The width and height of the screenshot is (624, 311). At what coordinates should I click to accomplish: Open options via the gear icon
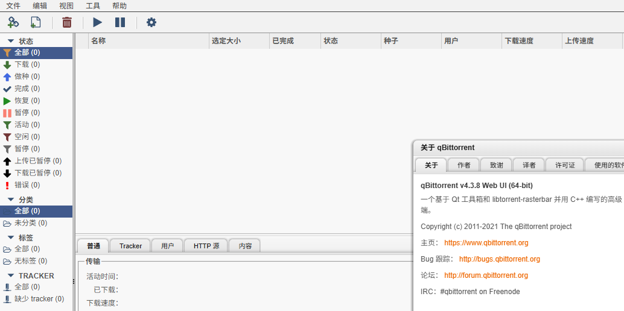[x=151, y=22]
